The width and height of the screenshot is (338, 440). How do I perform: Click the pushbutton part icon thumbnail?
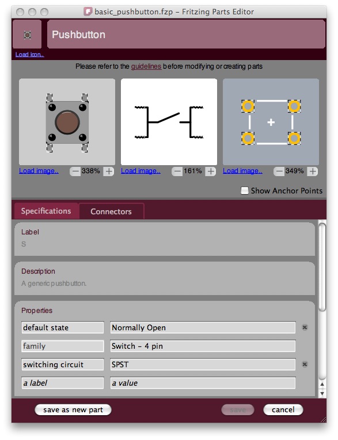(27, 35)
